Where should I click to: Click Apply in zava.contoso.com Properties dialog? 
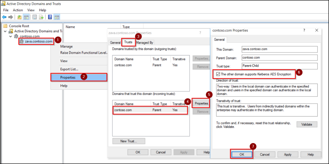[x=184, y=152]
